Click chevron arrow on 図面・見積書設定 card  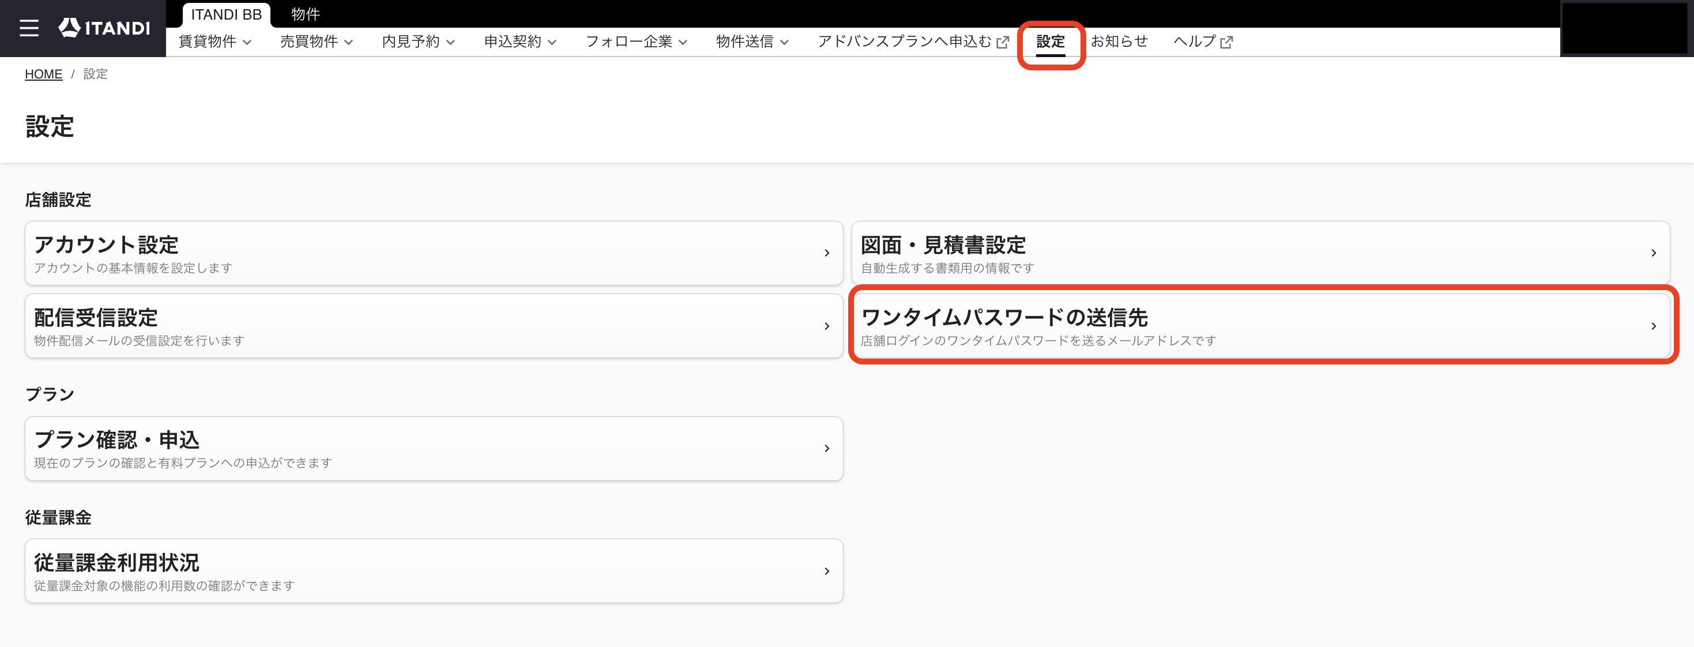pyautogui.click(x=1653, y=253)
